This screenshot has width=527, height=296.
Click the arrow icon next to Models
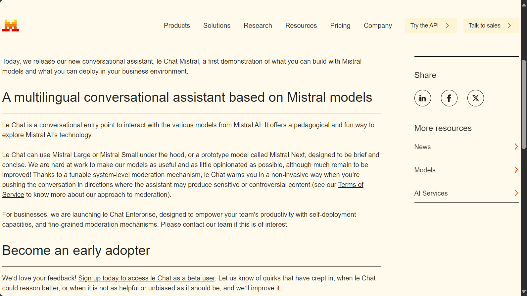tap(516, 170)
